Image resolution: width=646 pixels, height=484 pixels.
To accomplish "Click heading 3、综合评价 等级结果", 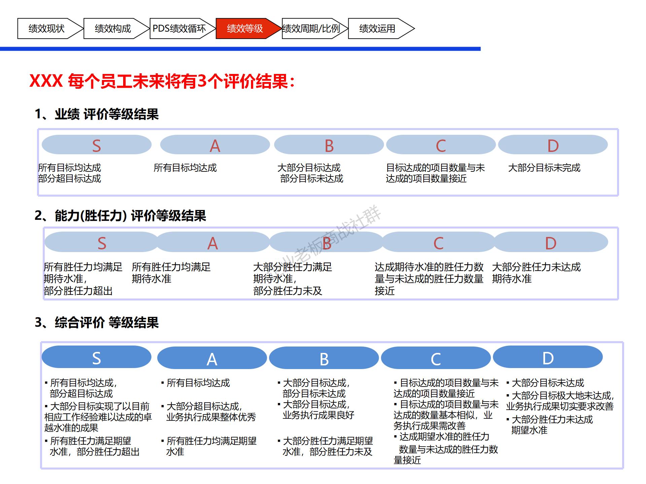I will tap(97, 323).
